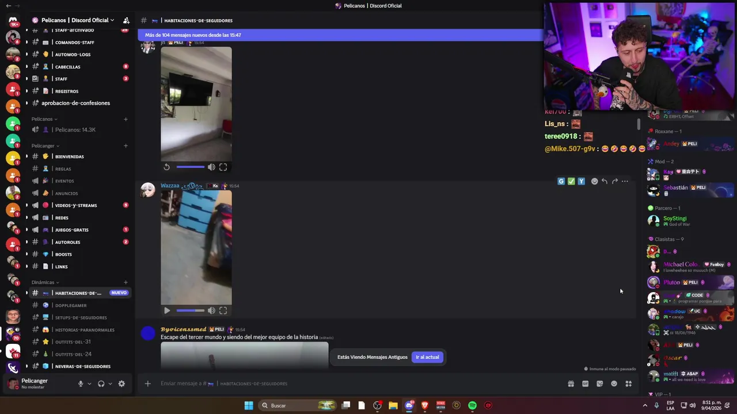This screenshot has height=414, width=737.
Task: Open emoji picker in message bar
Action: tap(614, 384)
